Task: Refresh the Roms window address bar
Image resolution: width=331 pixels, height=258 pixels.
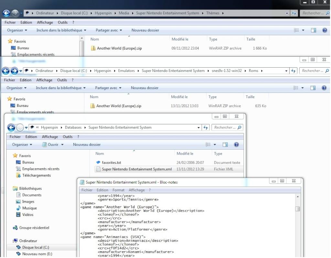Action: coord(293,71)
